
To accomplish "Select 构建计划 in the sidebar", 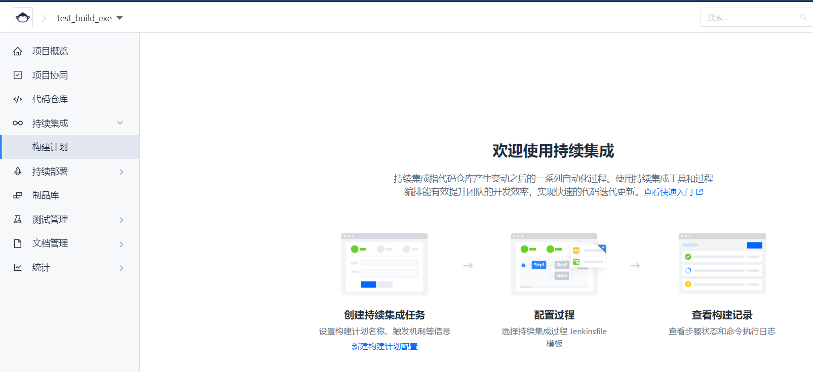I will click(50, 147).
